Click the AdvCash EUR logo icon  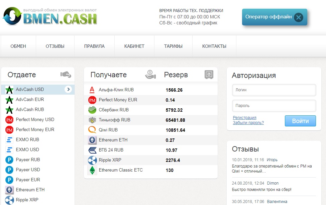click(9, 100)
